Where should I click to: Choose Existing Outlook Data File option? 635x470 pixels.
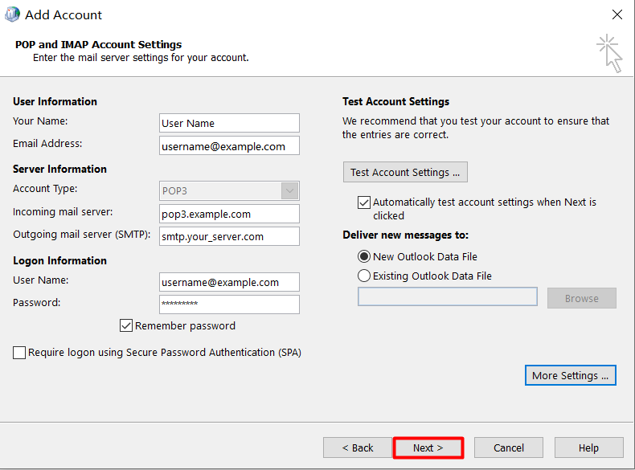point(364,276)
